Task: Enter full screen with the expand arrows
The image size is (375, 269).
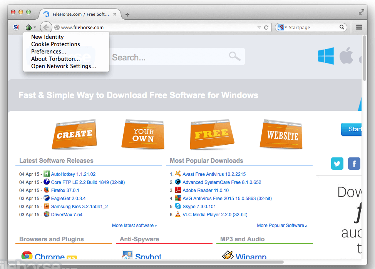Action: point(362,12)
